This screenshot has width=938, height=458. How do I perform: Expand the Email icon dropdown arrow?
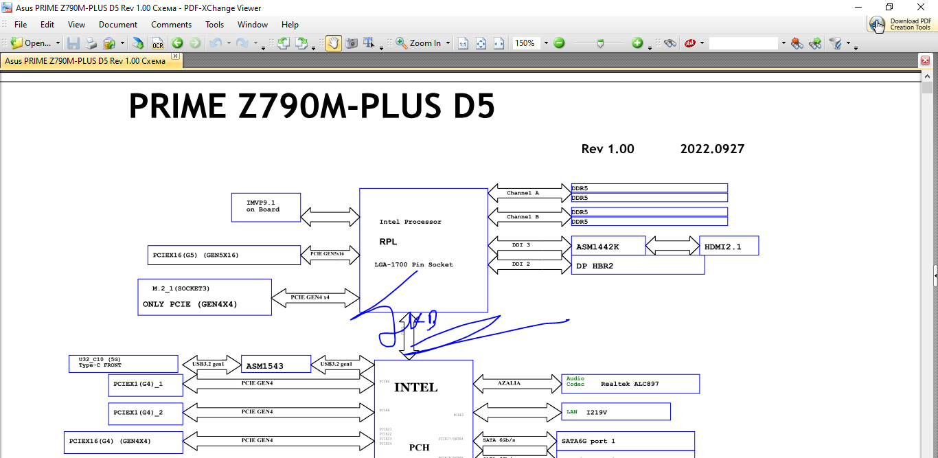coord(122,43)
